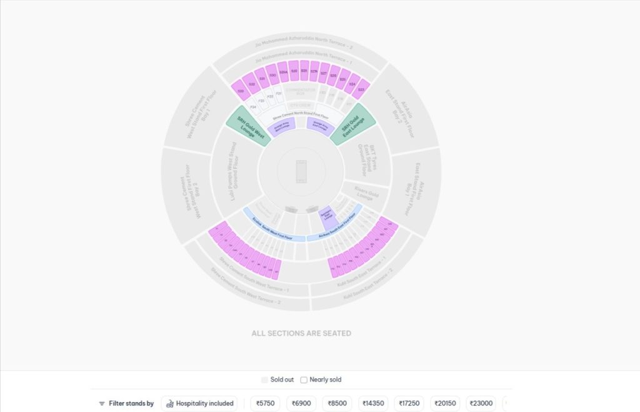Apply the ₹8500 price filter

(x=337, y=403)
